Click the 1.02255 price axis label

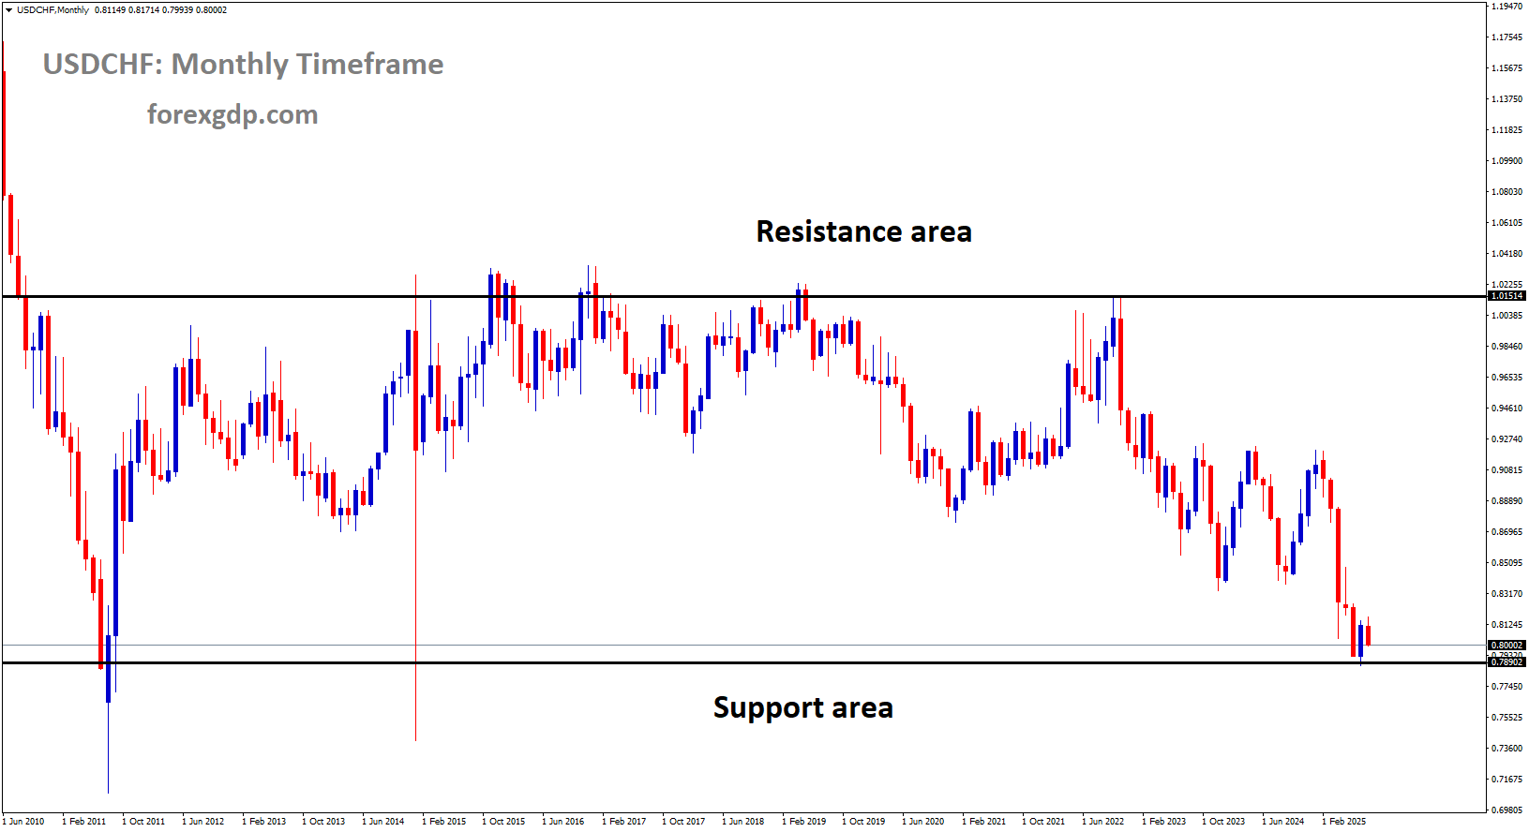[x=1507, y=285]
